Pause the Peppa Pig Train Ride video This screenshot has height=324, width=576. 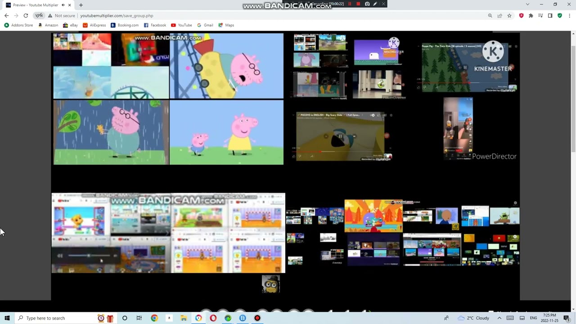click(465, 68)
